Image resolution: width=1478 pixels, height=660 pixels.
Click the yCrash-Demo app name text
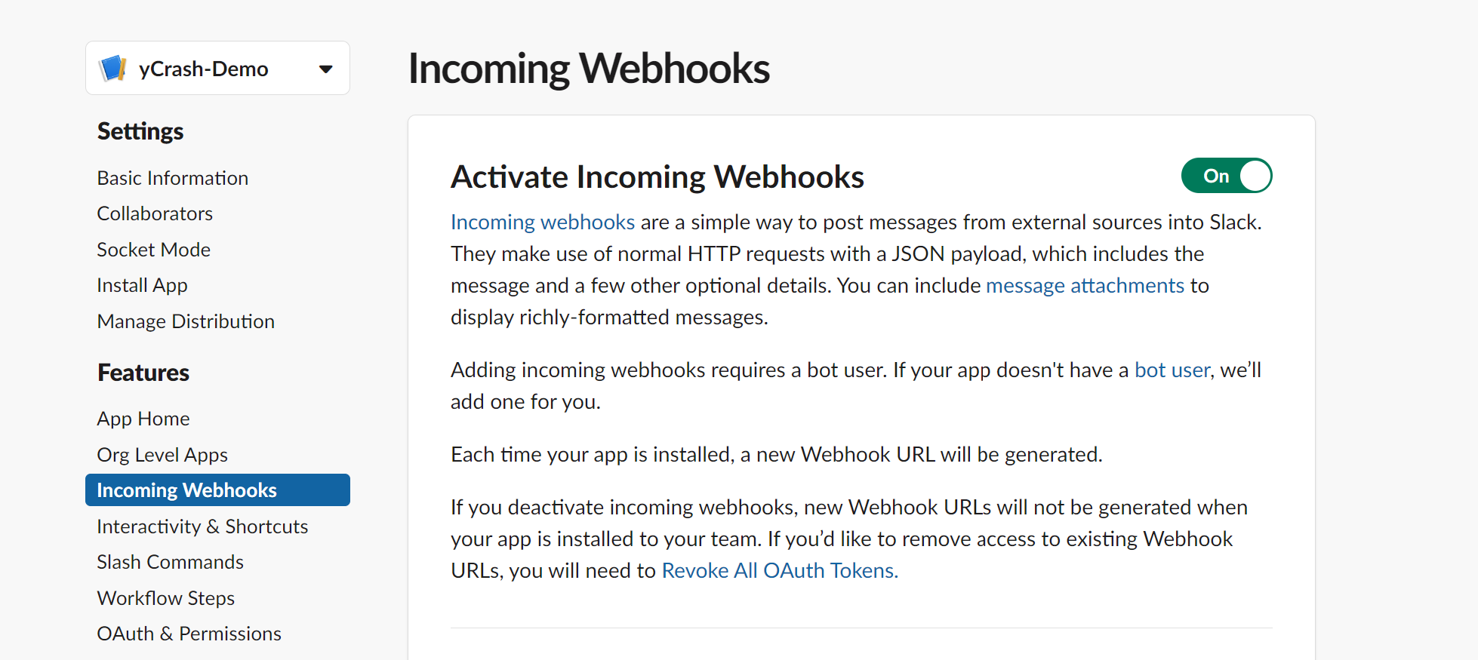(204, 69)
